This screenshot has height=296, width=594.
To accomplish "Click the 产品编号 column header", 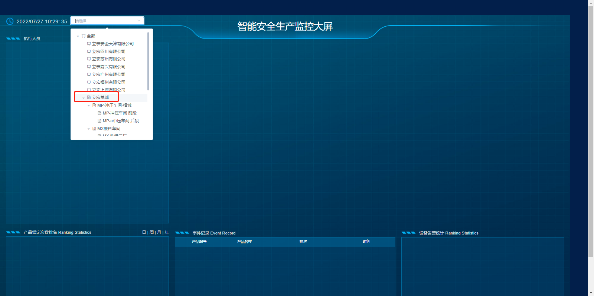I will coord(199,242).
